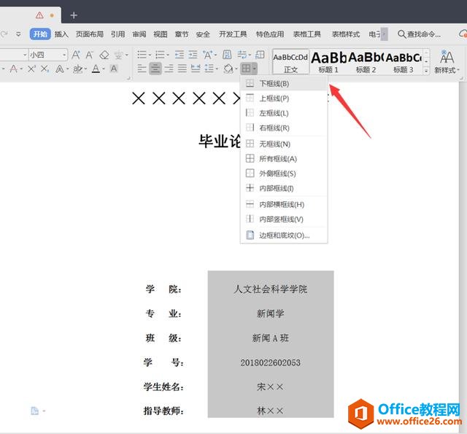This screenshot has width=467, height=434.
Task: Insert a numbered list
Action: tap(160, 55)
